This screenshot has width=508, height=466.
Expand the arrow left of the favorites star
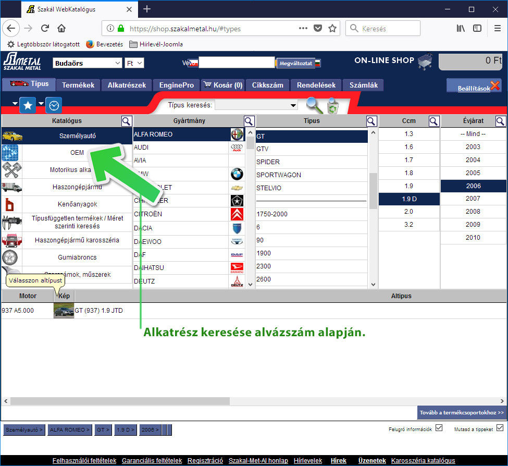15,103
